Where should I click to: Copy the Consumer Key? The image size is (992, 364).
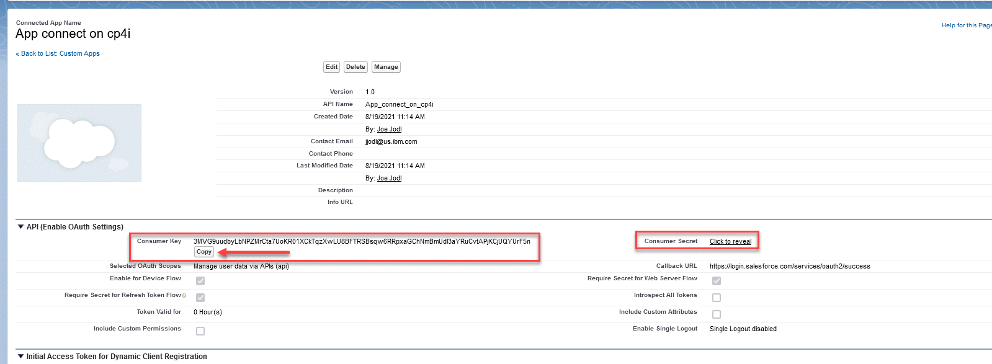[x=204, y=252]
